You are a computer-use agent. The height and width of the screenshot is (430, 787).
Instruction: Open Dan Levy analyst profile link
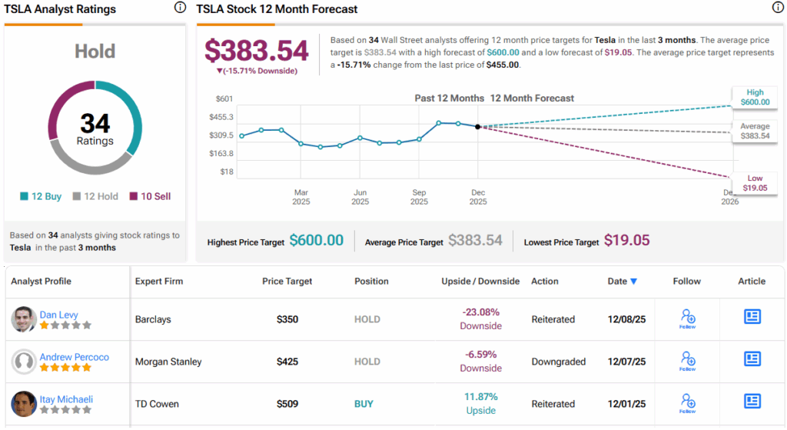click(59, 315)
